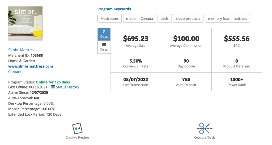Image resolution: width=272 pixels, height=145 pixels.
Task: Click the Coupons/Deals scissors icon
Action: tap(205, 128)
